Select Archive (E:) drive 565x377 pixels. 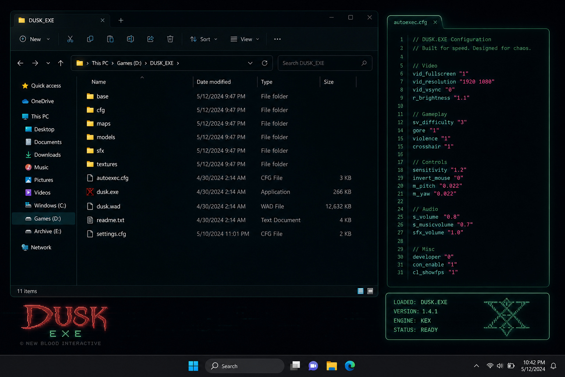tap(43, 231)
